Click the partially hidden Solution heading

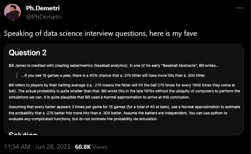pyautogui.click(x=23, y=133)
